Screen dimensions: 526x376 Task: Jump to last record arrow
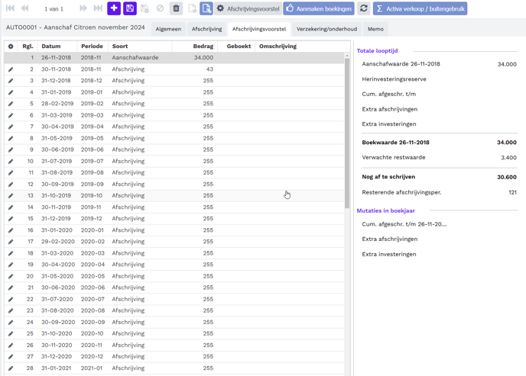coord(98,8)
